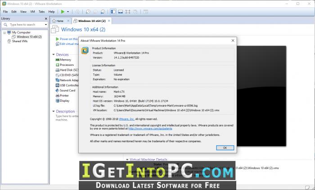Close the Windows 10 x64 (2) tab

(x=109, y=21)
